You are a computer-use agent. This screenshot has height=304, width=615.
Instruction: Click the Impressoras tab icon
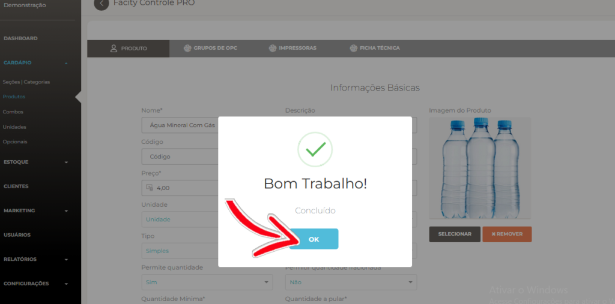(x=273, y=48)
